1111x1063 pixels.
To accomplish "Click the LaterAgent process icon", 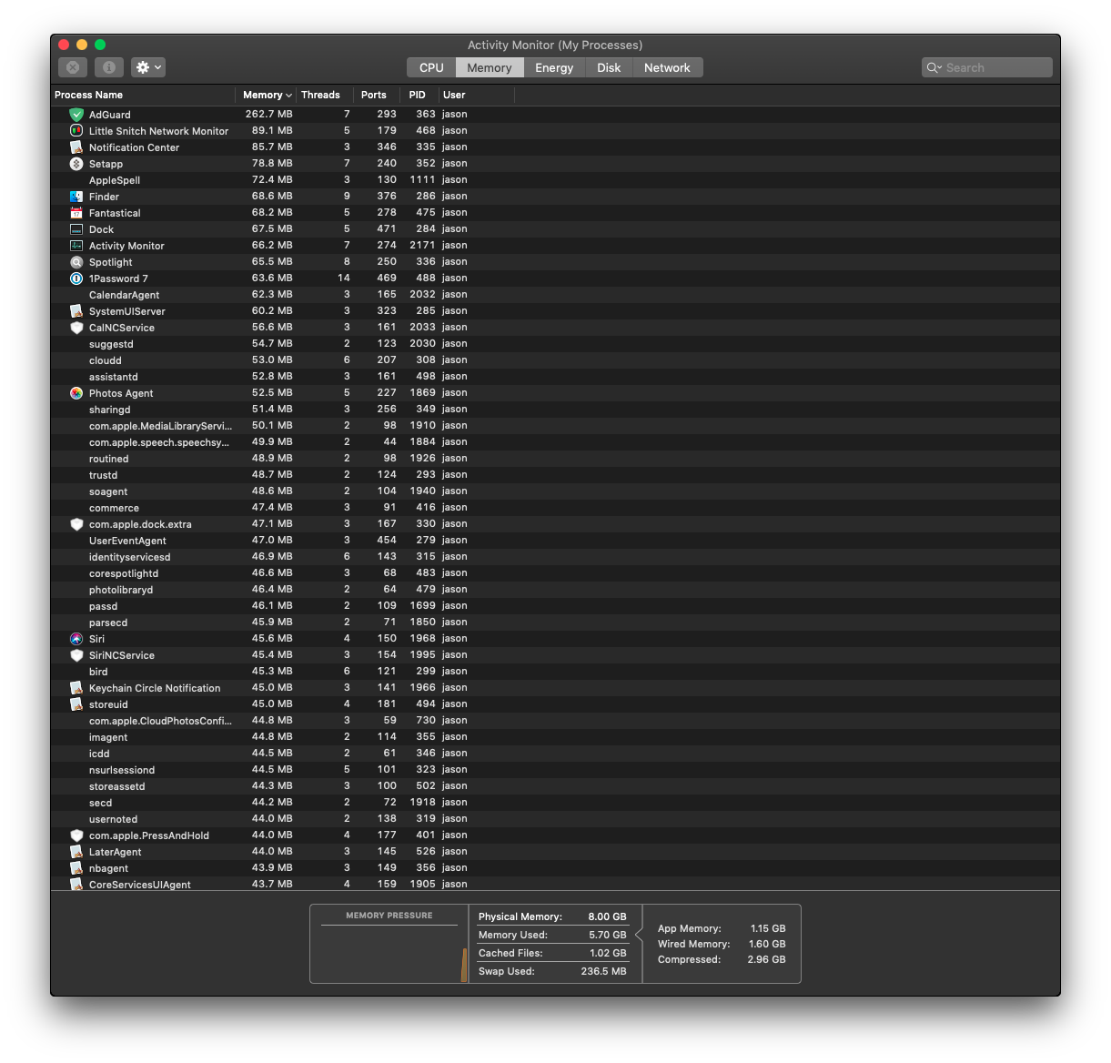I will coord(76,852).
